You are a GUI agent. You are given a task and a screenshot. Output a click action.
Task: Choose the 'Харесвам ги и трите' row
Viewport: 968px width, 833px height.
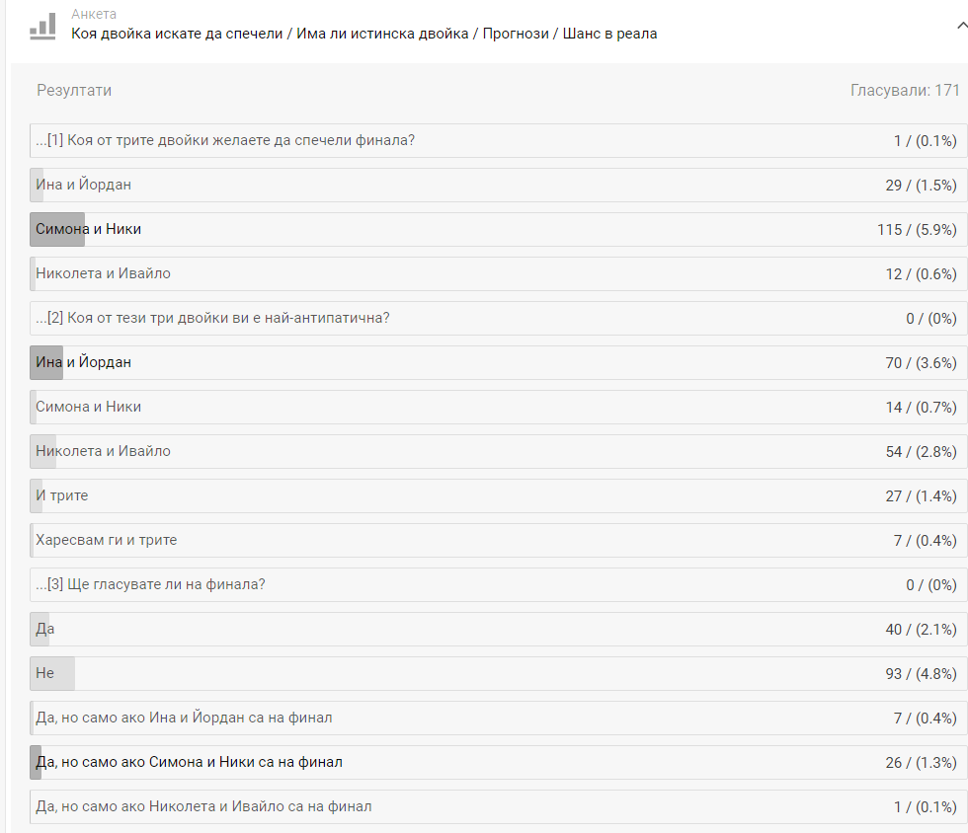coord(498,541)
